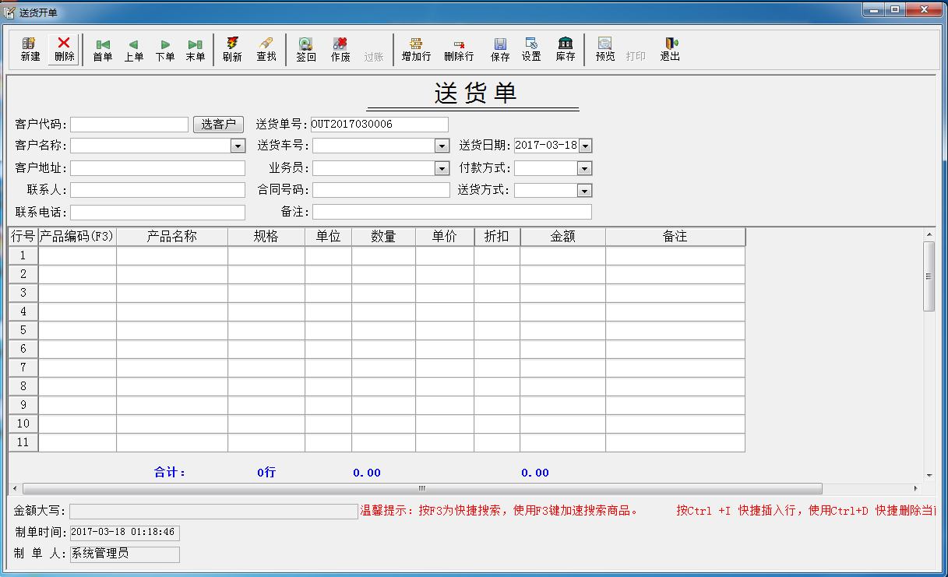This screenshot has width=948, height=577.
Task: Click the grid scroll-right arrow
Action: point(915,488)
